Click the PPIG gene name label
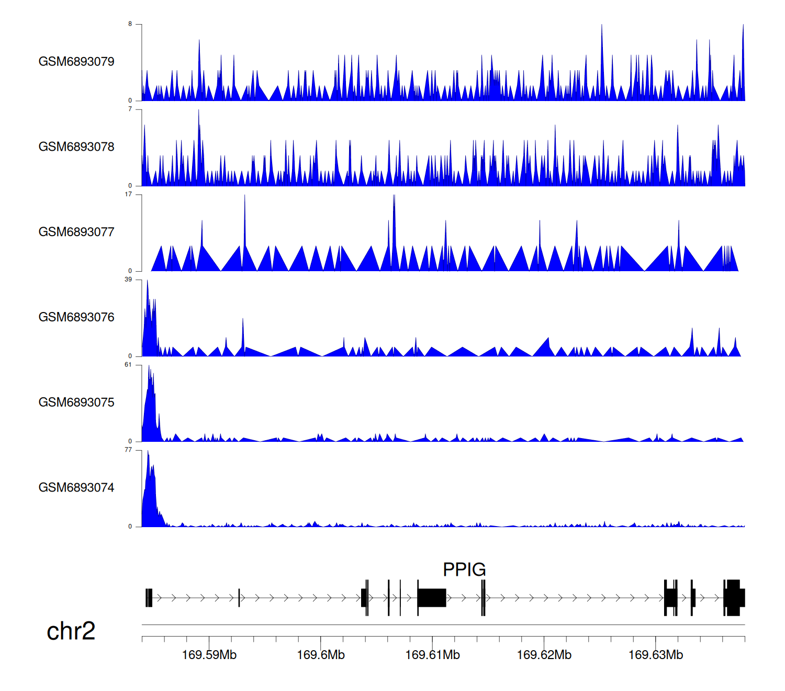The image size is (785, 691). click(464, 570)
